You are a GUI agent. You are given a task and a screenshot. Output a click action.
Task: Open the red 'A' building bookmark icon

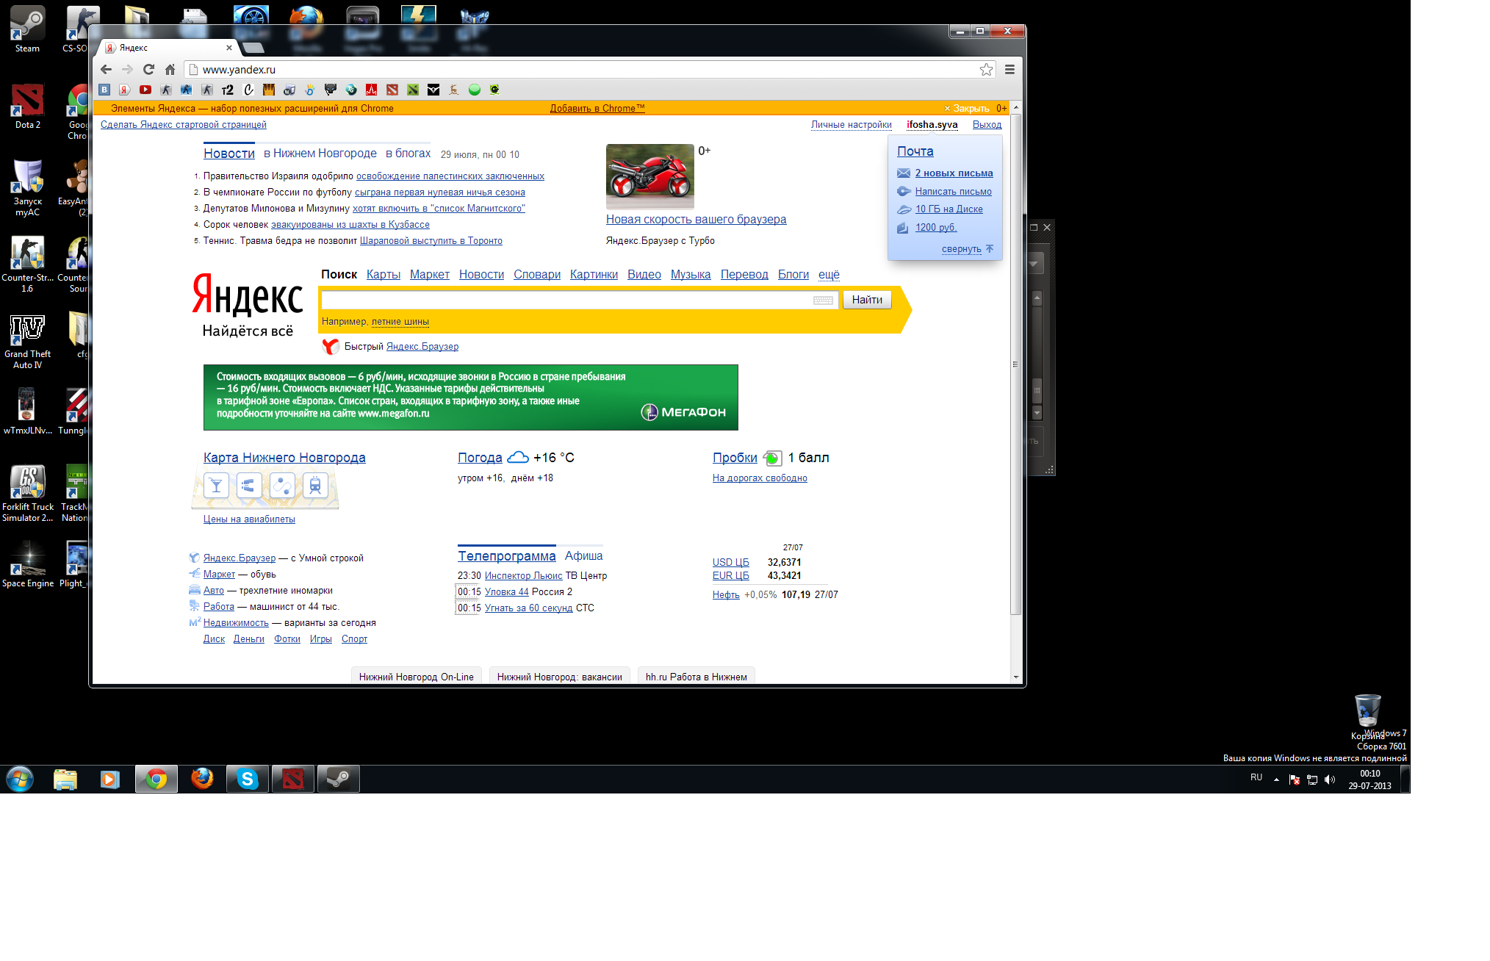[x=372, y=90]
